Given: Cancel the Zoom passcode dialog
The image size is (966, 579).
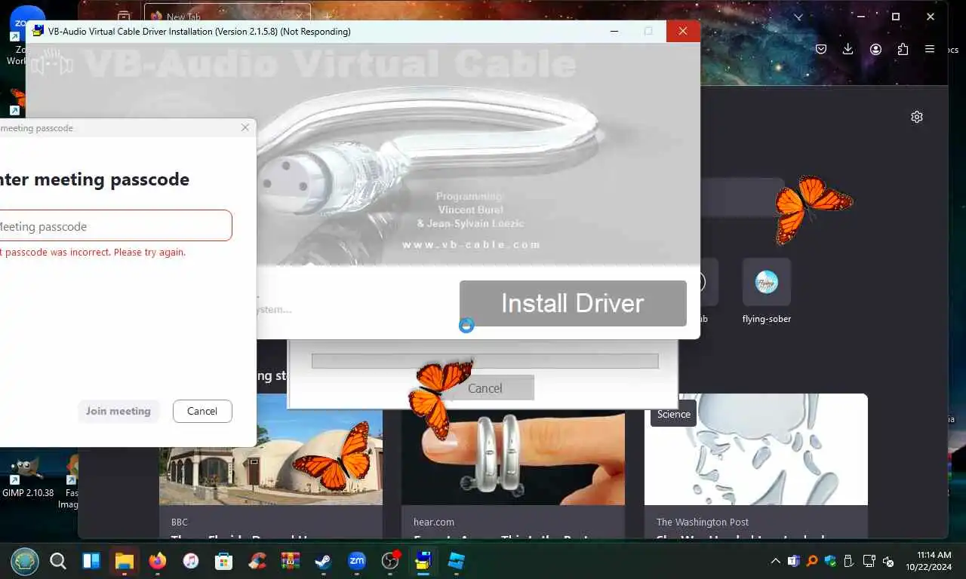Looking at the screenshot, I should pos(202,411).
